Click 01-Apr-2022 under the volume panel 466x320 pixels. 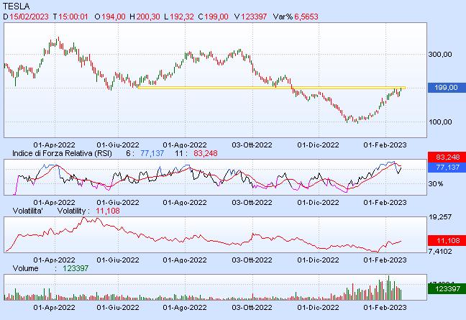[54, 307]
